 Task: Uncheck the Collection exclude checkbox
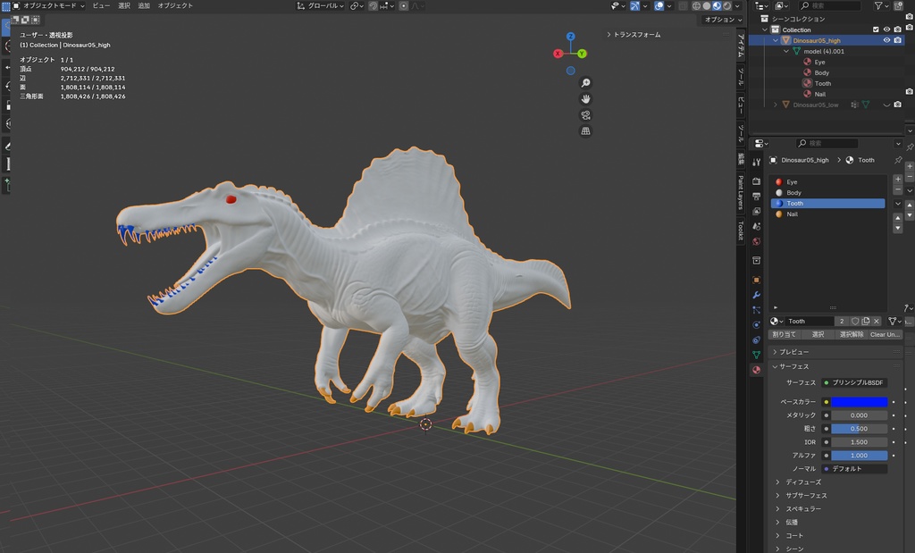(876, 29)
